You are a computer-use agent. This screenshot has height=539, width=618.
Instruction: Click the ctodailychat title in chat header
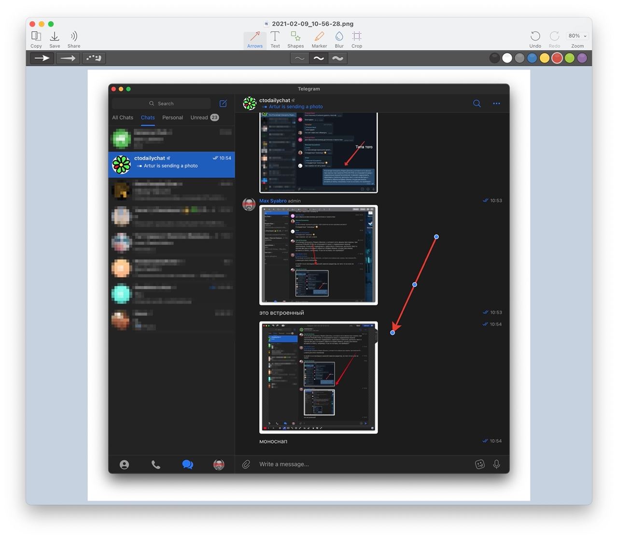(x=275, y=100)
